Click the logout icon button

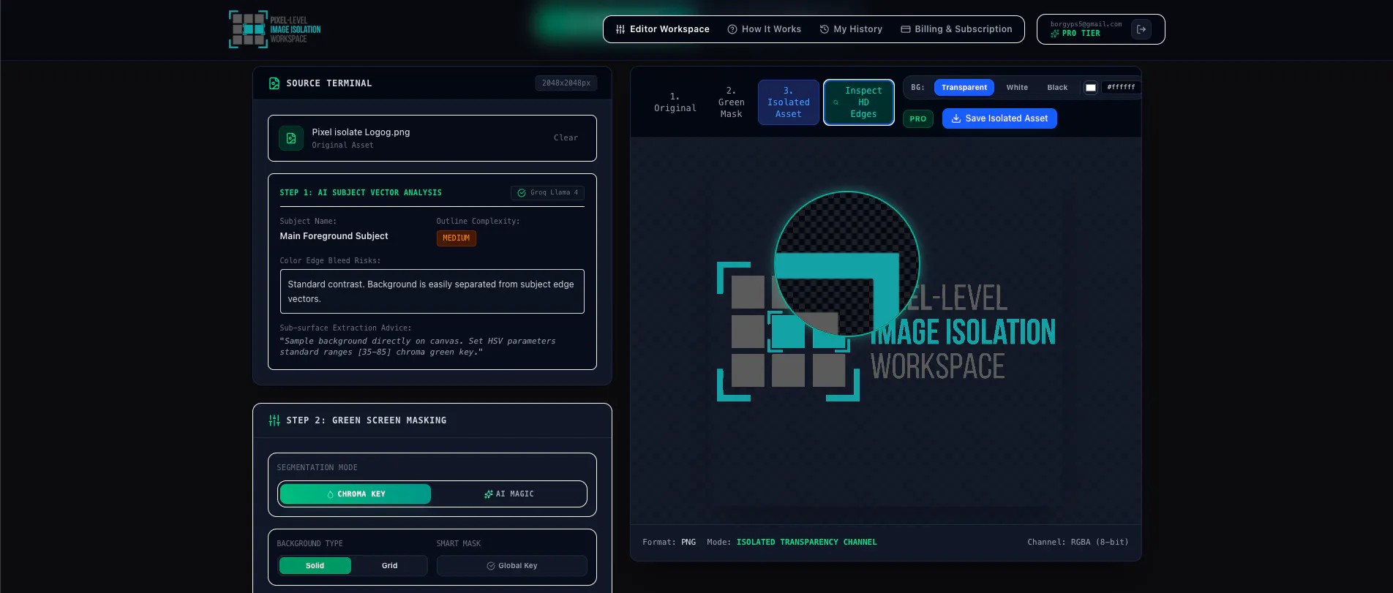(x=1141, y=29)
